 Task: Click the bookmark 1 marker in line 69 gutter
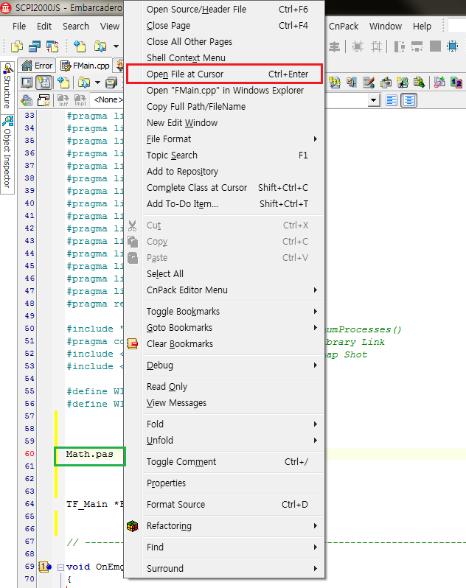[44, 567]
